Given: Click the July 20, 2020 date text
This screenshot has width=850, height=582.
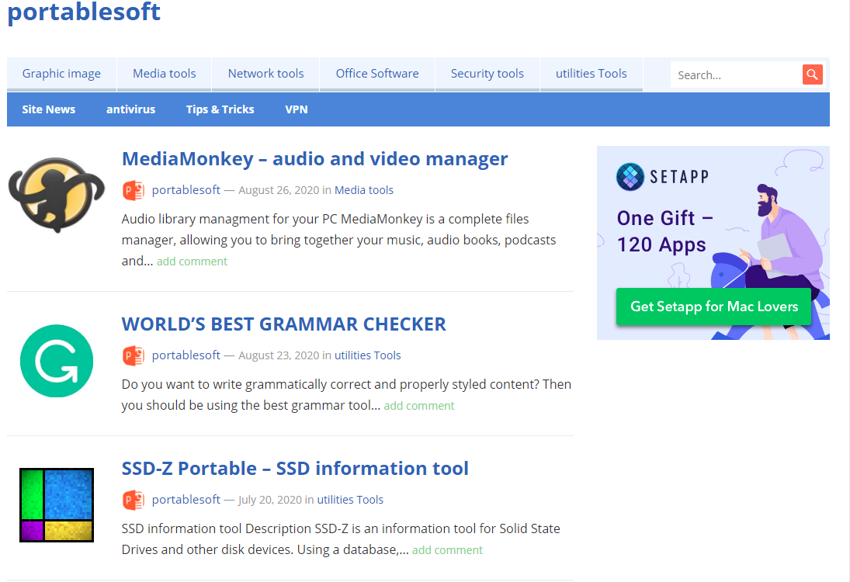Looking at the screenshot, I should coord(270,500).
